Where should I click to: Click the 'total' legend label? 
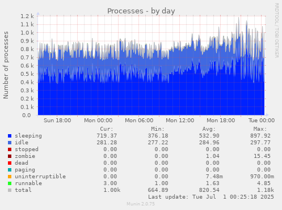click(23, 190)
